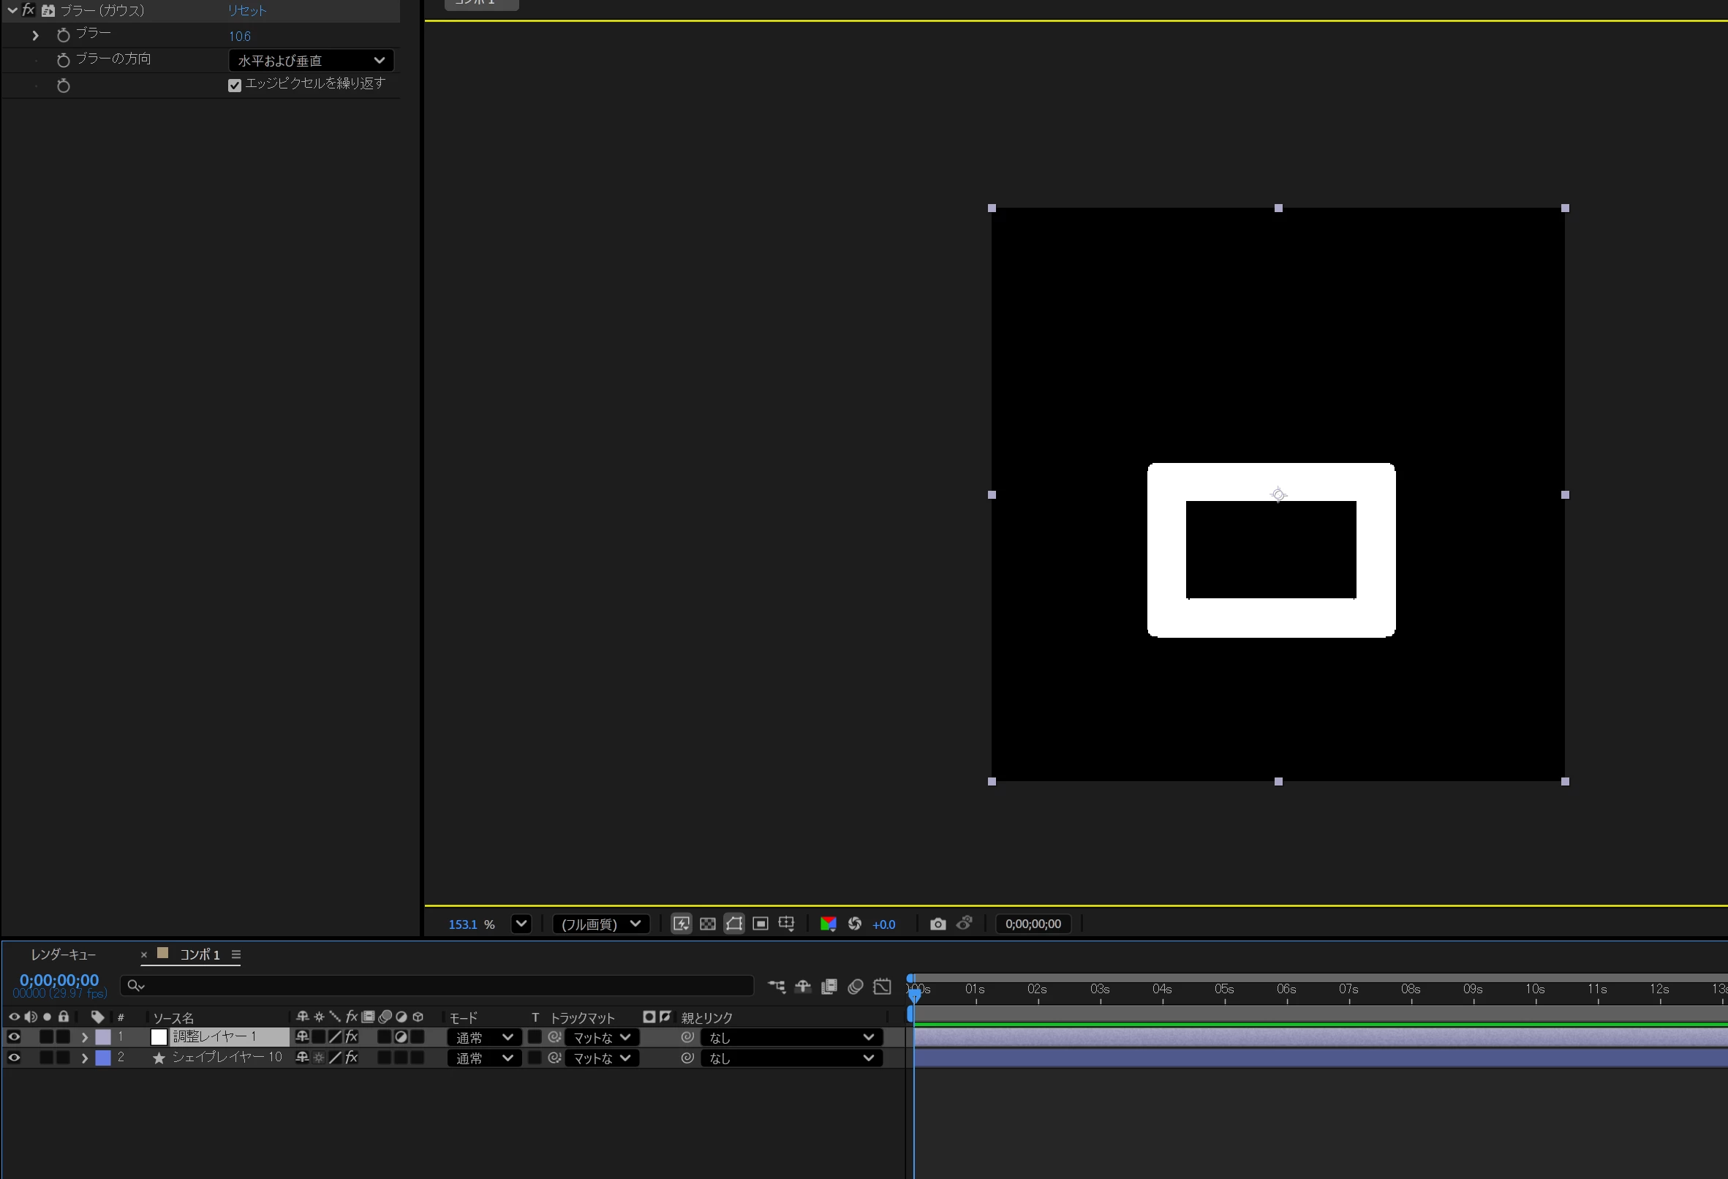Toggle the transparency grid in the viewer
Screen dimensions: 1728x1179
707,924
